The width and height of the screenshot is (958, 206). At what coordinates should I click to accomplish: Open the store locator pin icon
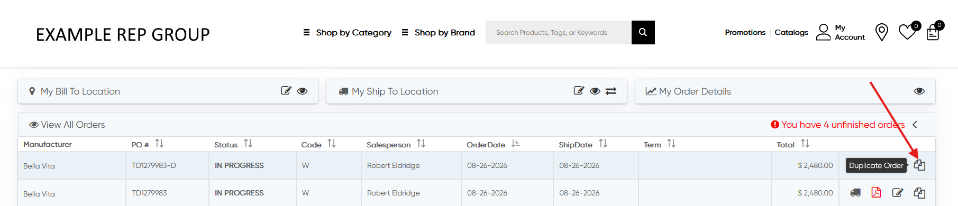click(x=881, y=32)
